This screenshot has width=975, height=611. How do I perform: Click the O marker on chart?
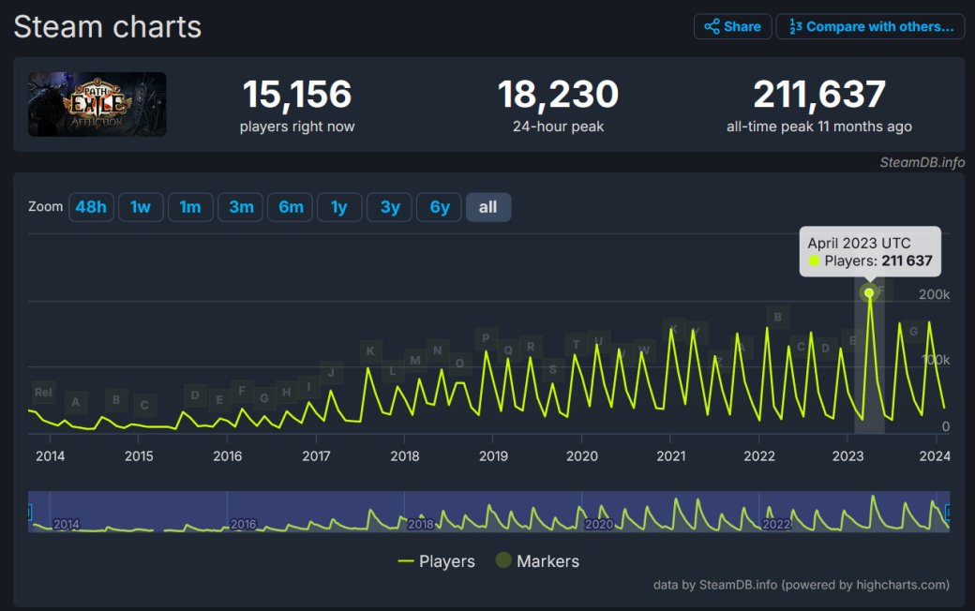(x=459, y=363)
